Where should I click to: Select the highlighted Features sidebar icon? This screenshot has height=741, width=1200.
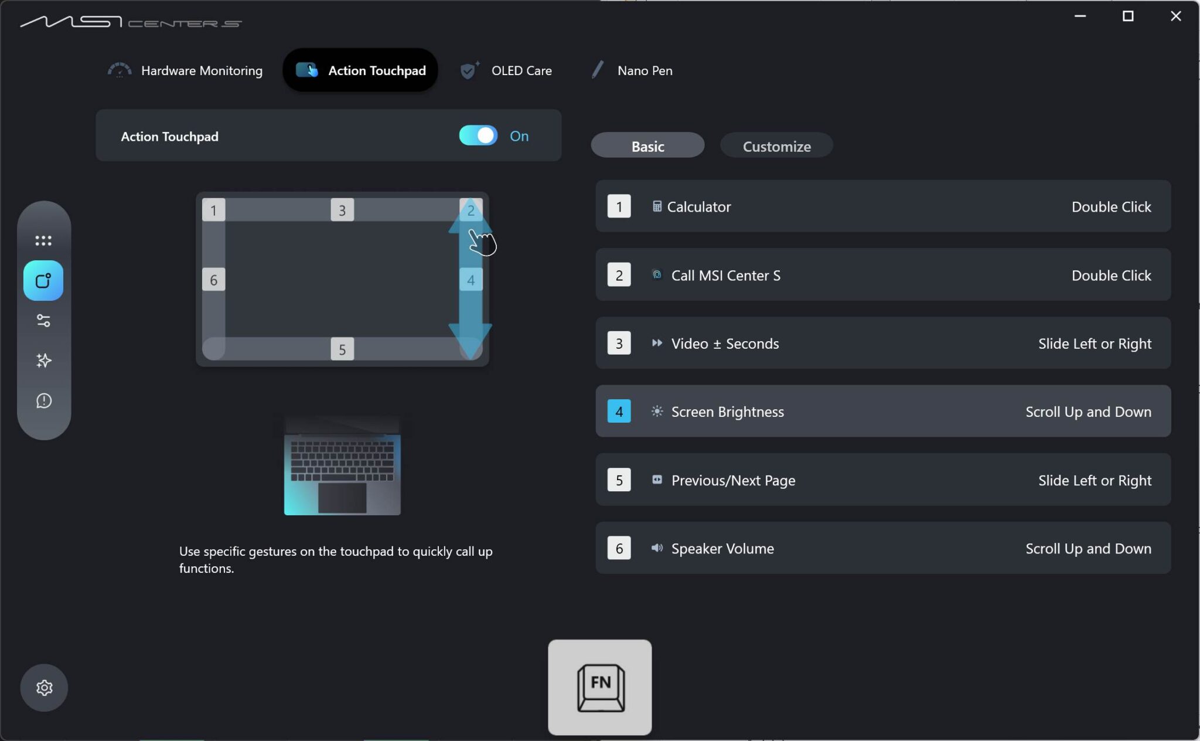coord(43,281)
